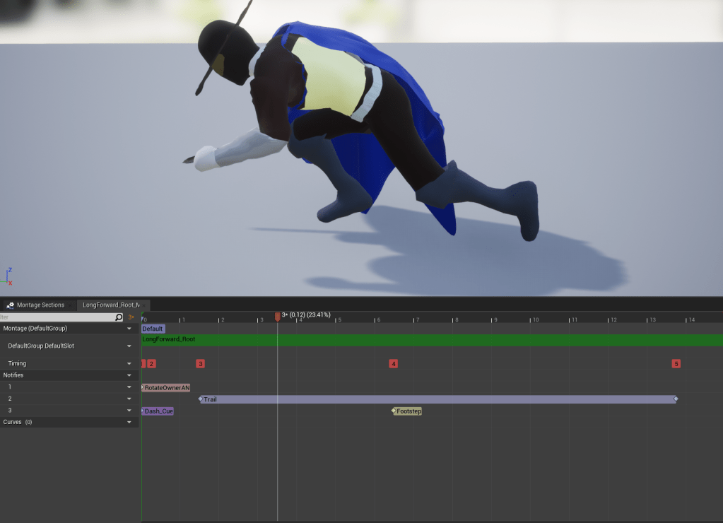Select the Trail notify start diamond handle
The height and width of the screenshot is (523, 723).
(201, 399)
